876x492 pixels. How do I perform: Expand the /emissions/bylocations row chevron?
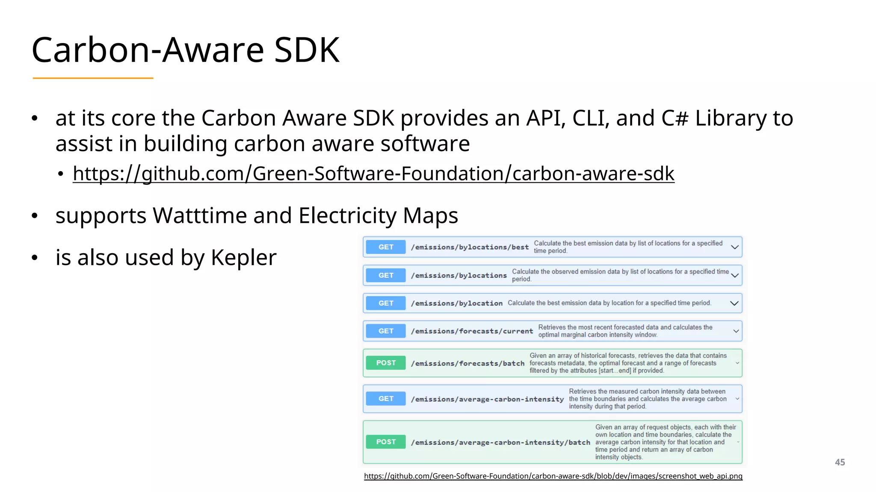(735, 275)
